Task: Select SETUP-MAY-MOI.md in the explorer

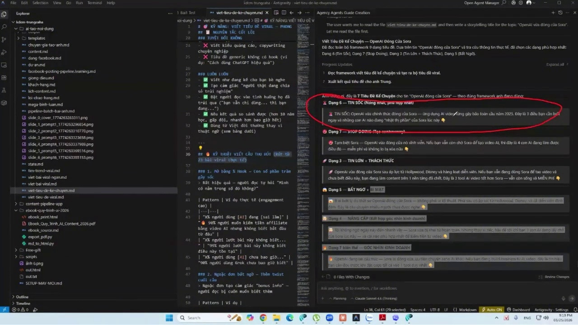Action: pos(43,283)
